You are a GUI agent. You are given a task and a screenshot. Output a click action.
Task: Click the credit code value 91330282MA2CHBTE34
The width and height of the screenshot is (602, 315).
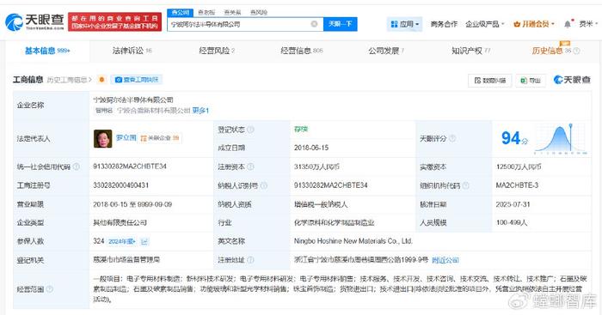pyautogui.click(x=130, y=167)
